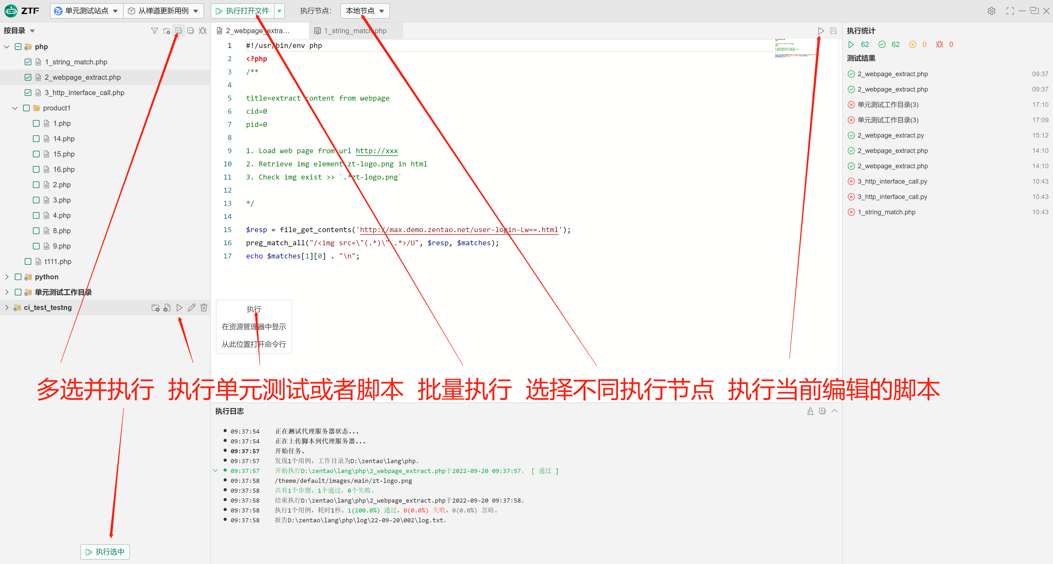Click the delete trash icon for ci_test_testng
The image size is (1053, 564).
[x=203, y=307]
